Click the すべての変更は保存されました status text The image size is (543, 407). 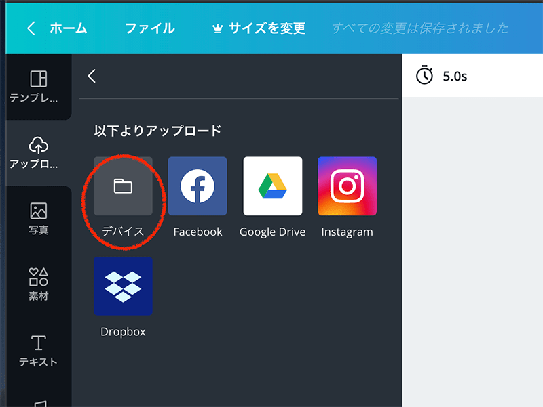(420, 28)
